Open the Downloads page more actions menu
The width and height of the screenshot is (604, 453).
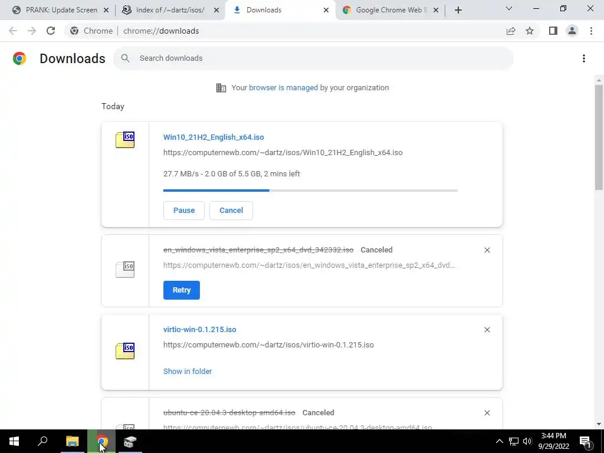[583, 58]
